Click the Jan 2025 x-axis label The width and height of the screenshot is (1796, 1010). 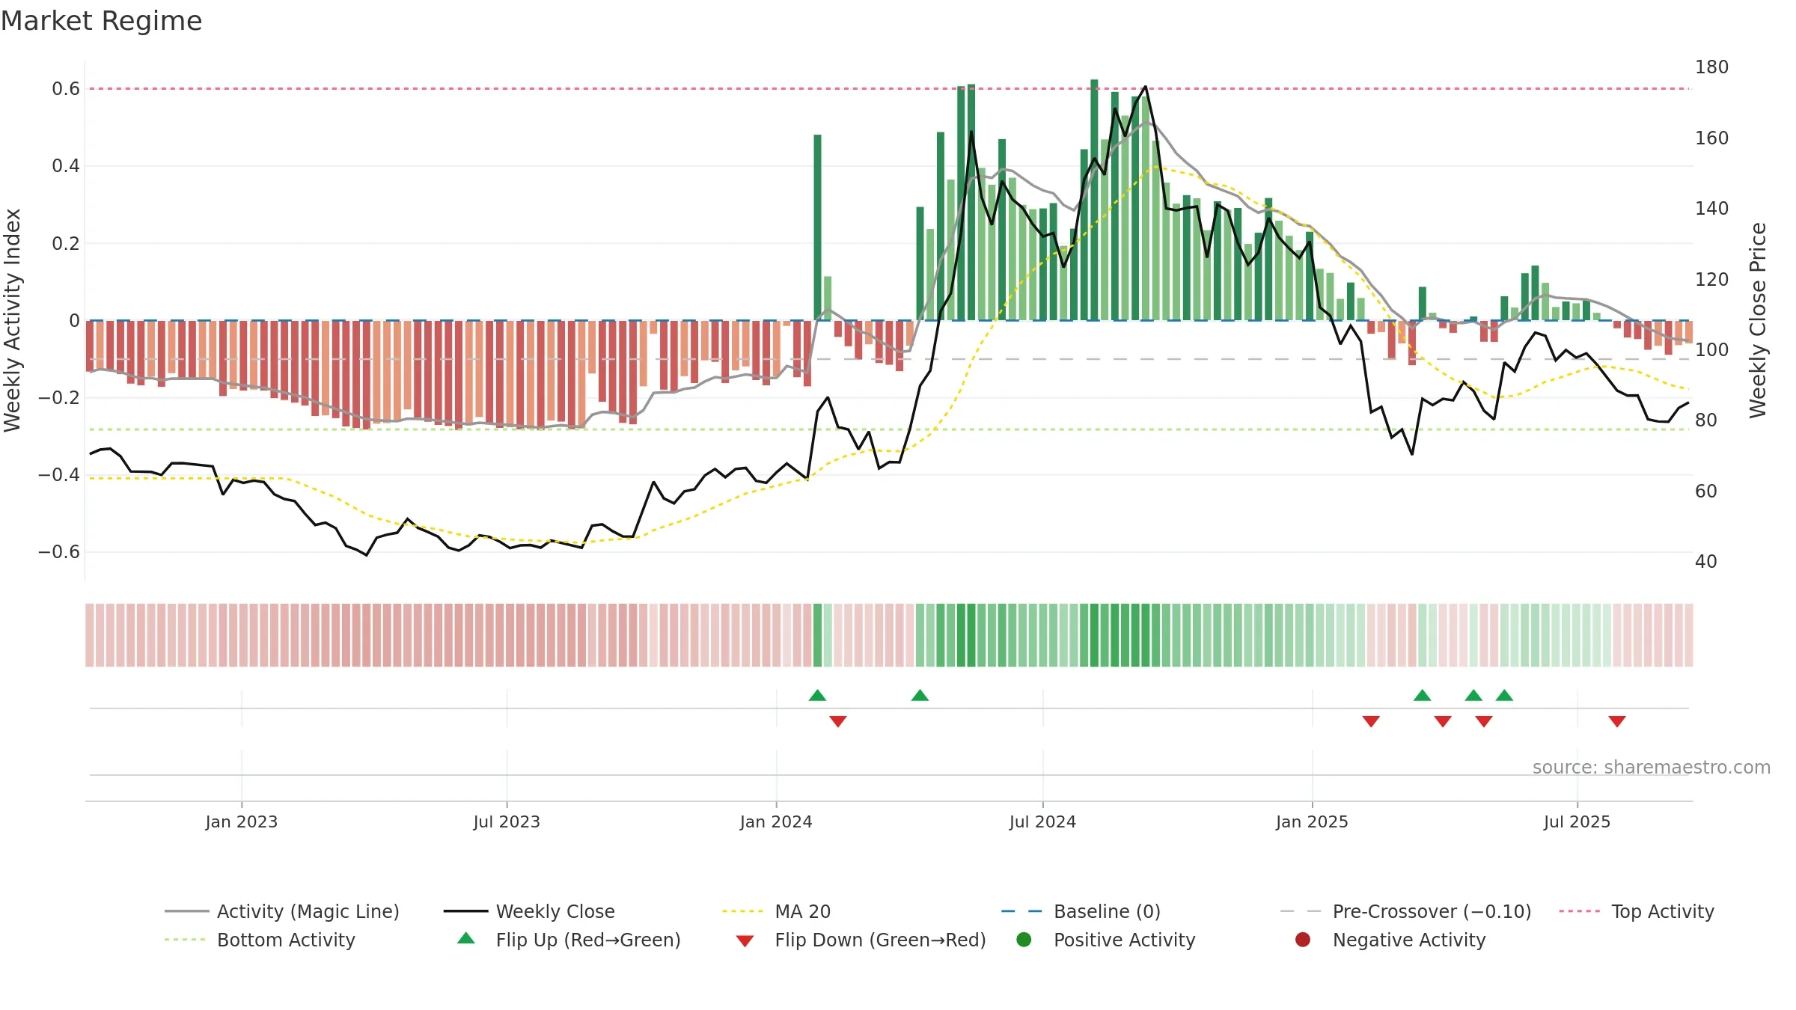pyautogui.click(x=1312, y=821)
